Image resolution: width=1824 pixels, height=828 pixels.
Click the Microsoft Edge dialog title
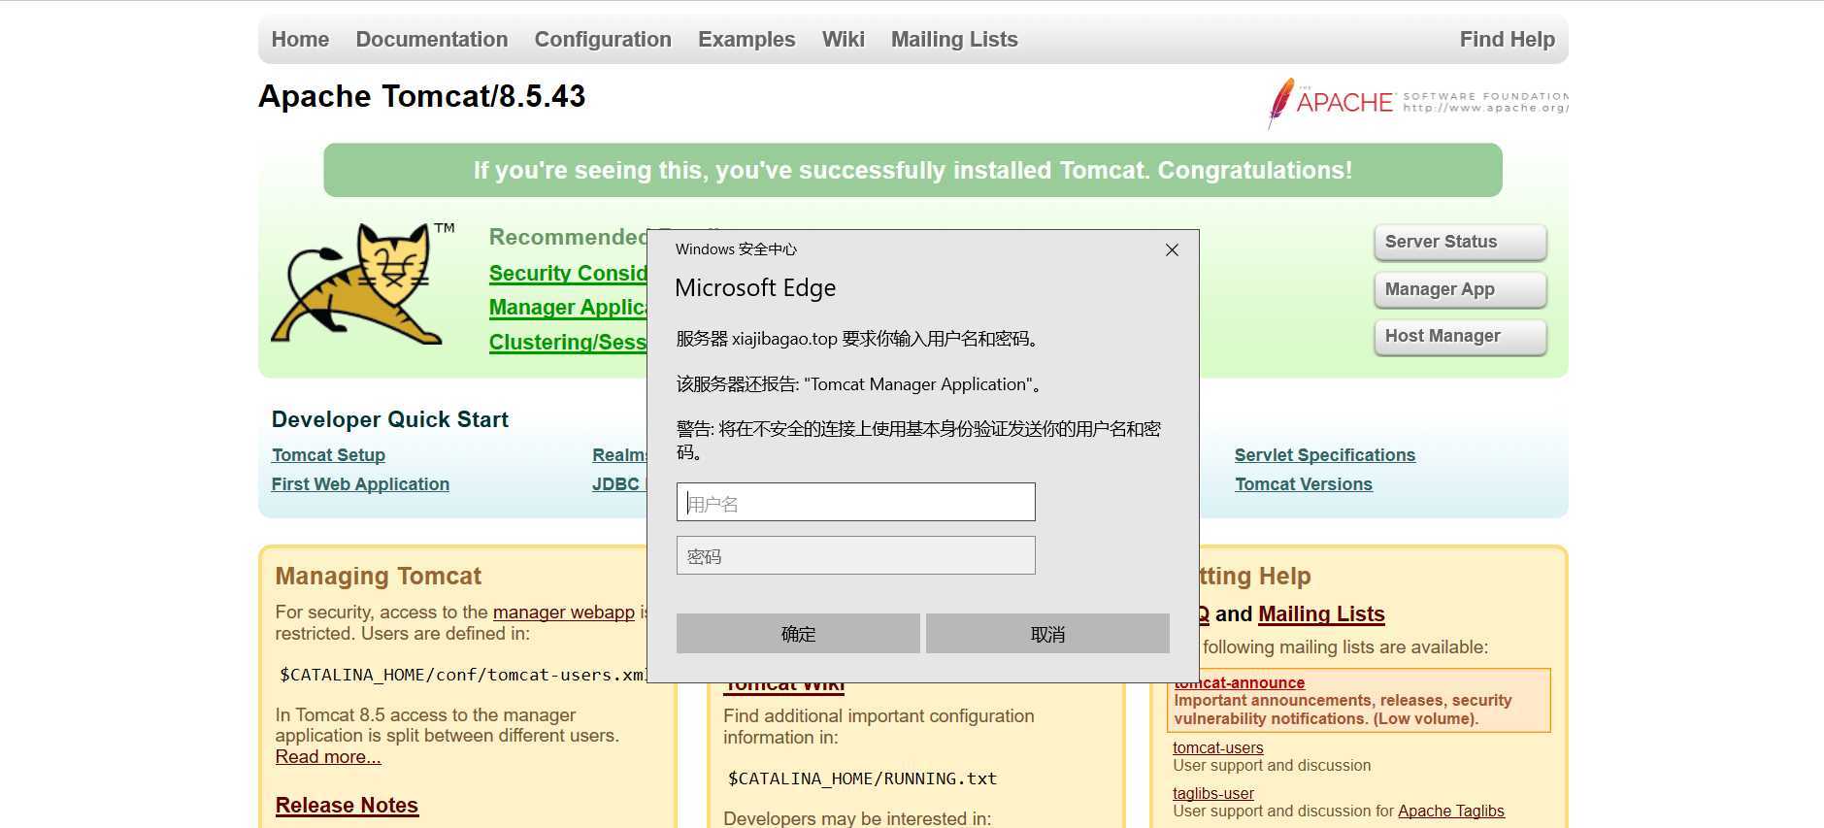pyautogui.click(x=755, y=287)
